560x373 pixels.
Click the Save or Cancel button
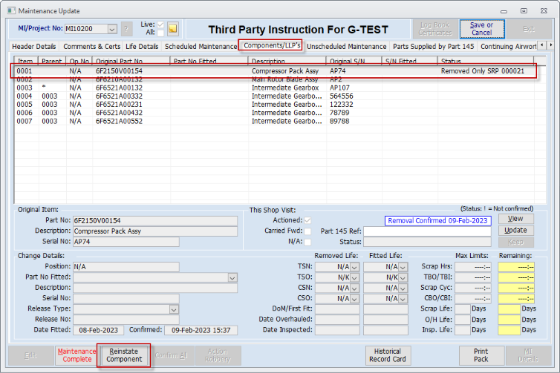(x=482, y=29)
